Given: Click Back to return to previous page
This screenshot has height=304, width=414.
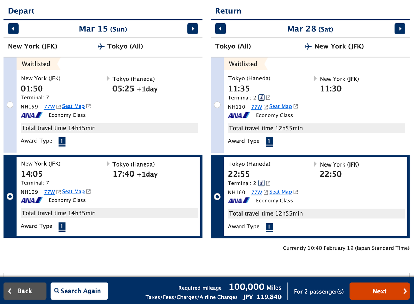Looking at the screenshot, I should (24, 291).
